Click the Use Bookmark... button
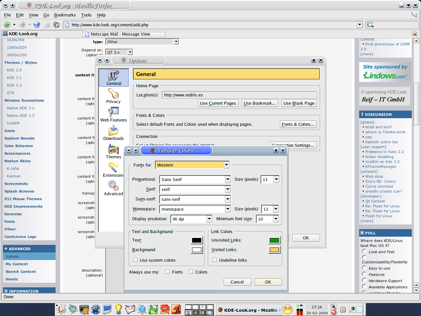Viewport: 421px width, 316px height. (x=260, y=103)
